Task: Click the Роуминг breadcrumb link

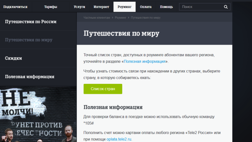Action: pyautogui.click(x=120, y=17)
